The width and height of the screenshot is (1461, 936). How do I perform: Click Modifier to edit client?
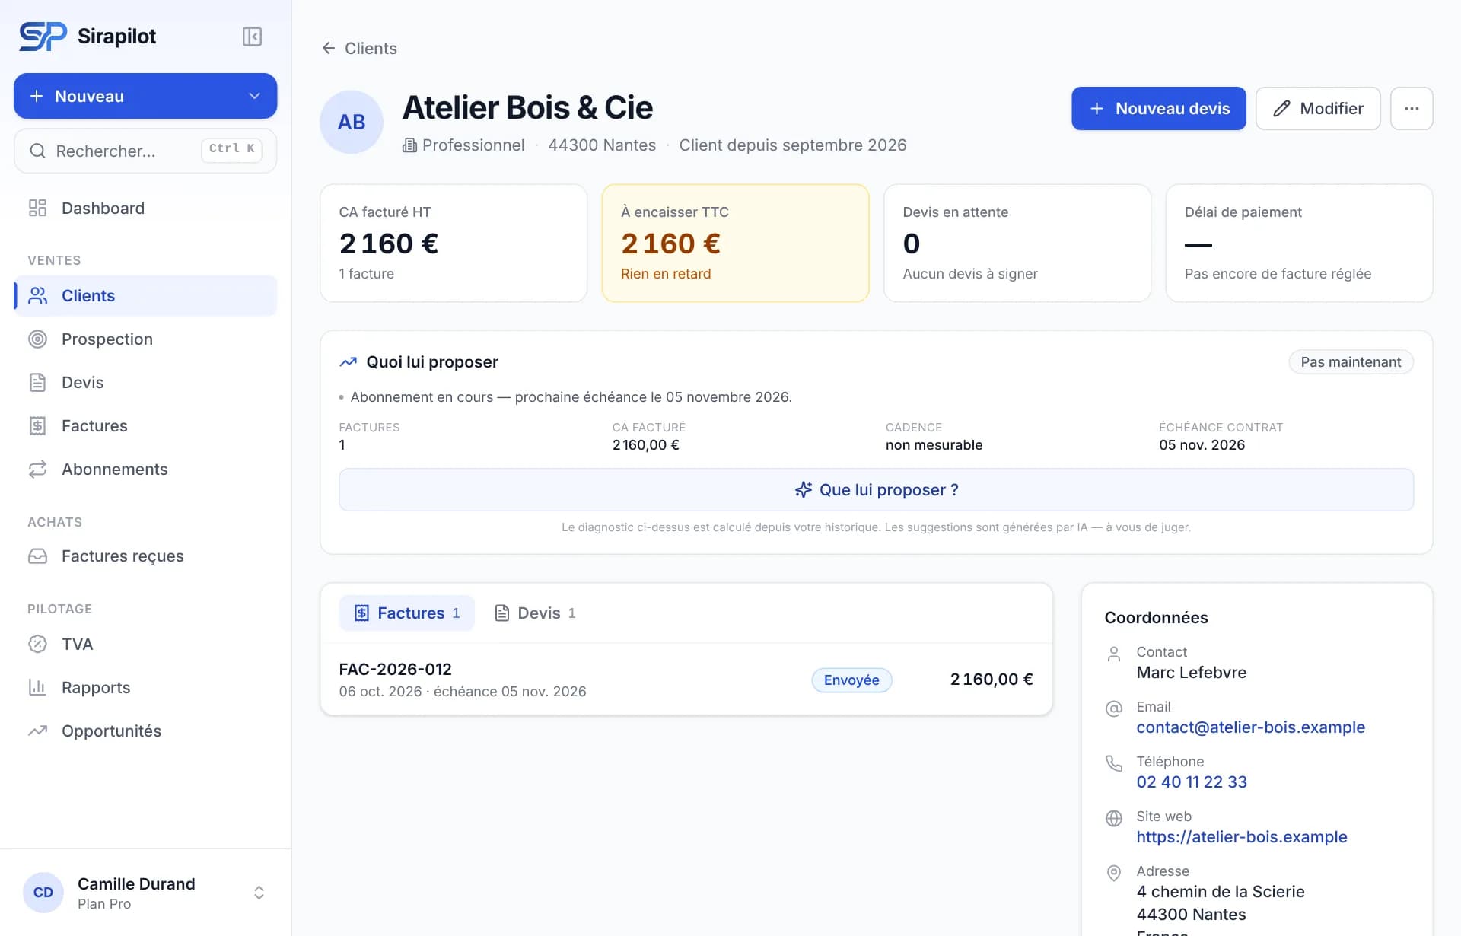tap(1318, 108)
